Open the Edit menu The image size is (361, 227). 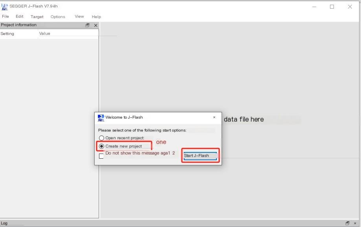20,16
